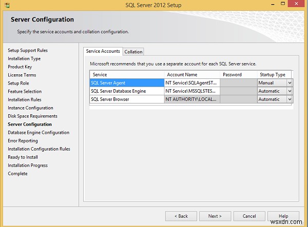Screen dimensions: 308x227
Task: Select Feature Selection step in sidebar
Action: click(x=25, y=92)
